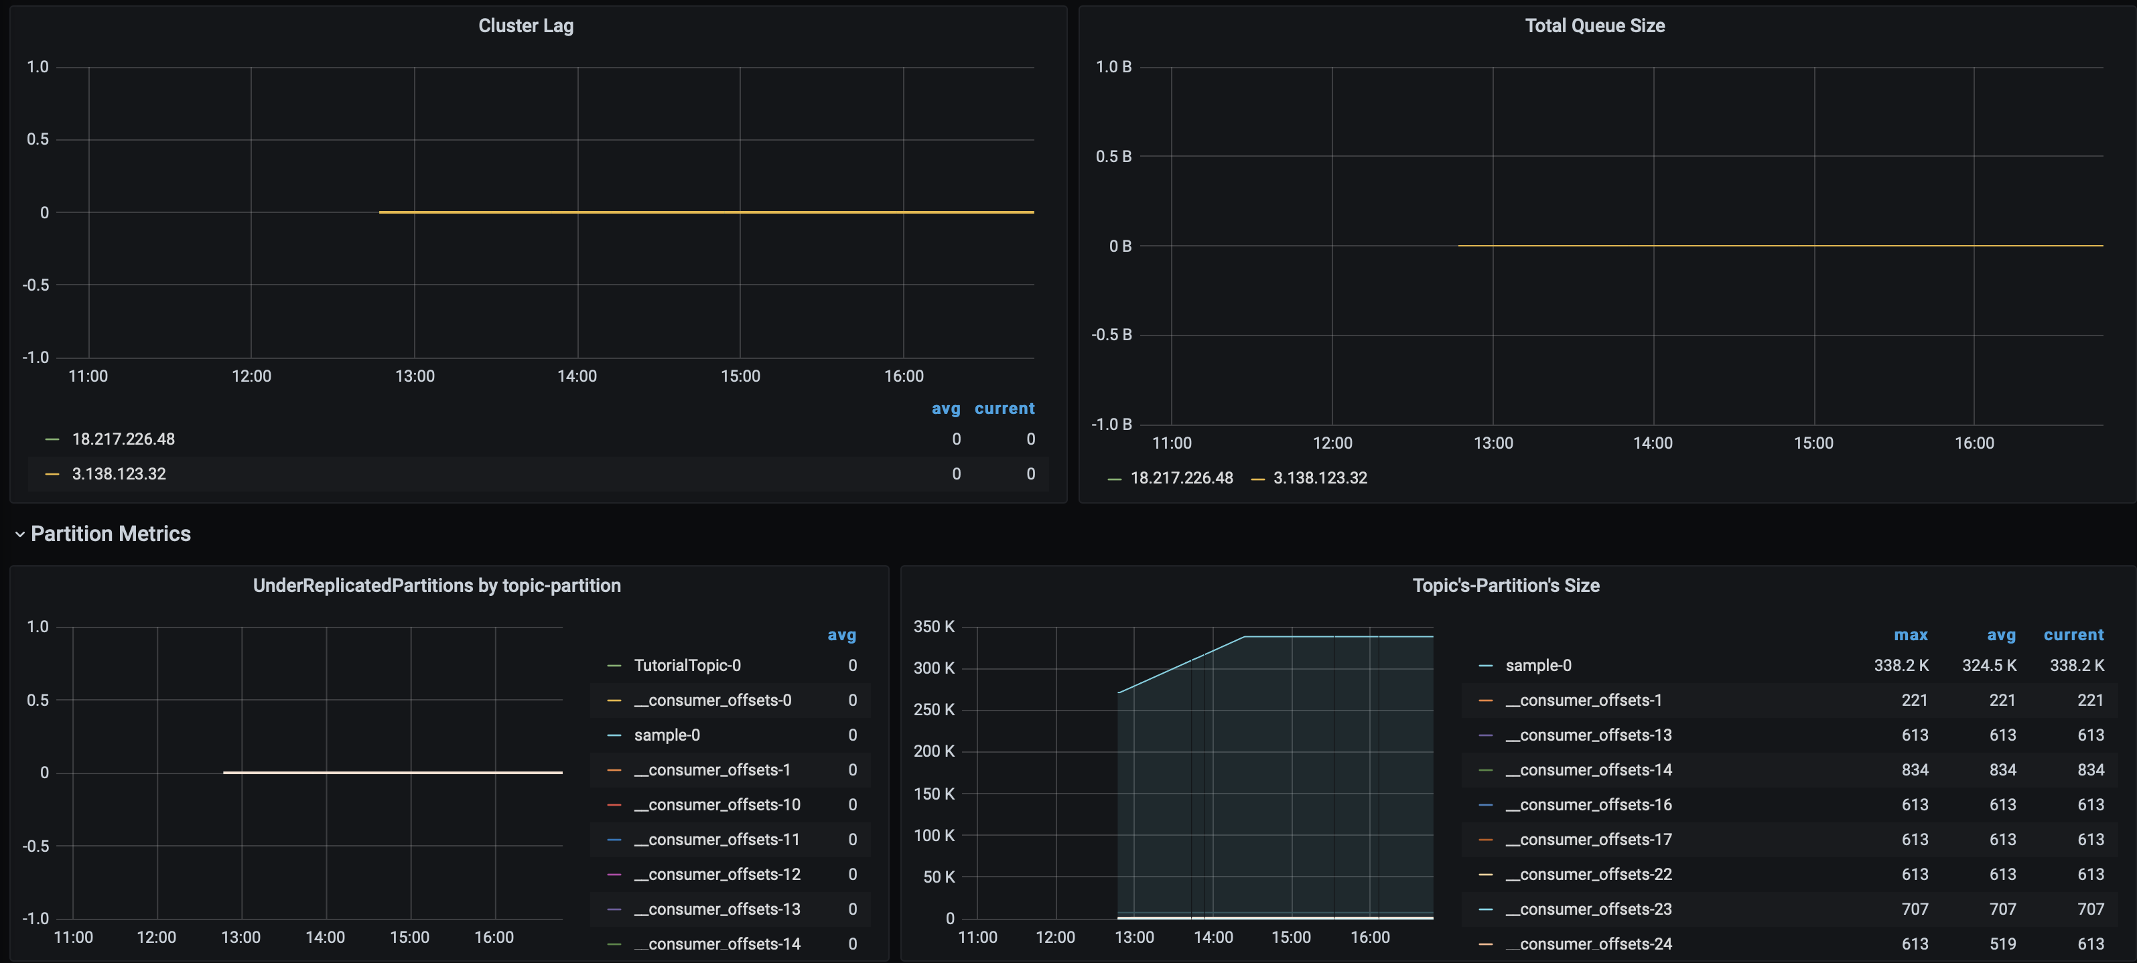Click color swatch for 18.217.226.48 in Cluster Lag
Viewport: 2137px width, 963px height.
(x=52, y=439)
